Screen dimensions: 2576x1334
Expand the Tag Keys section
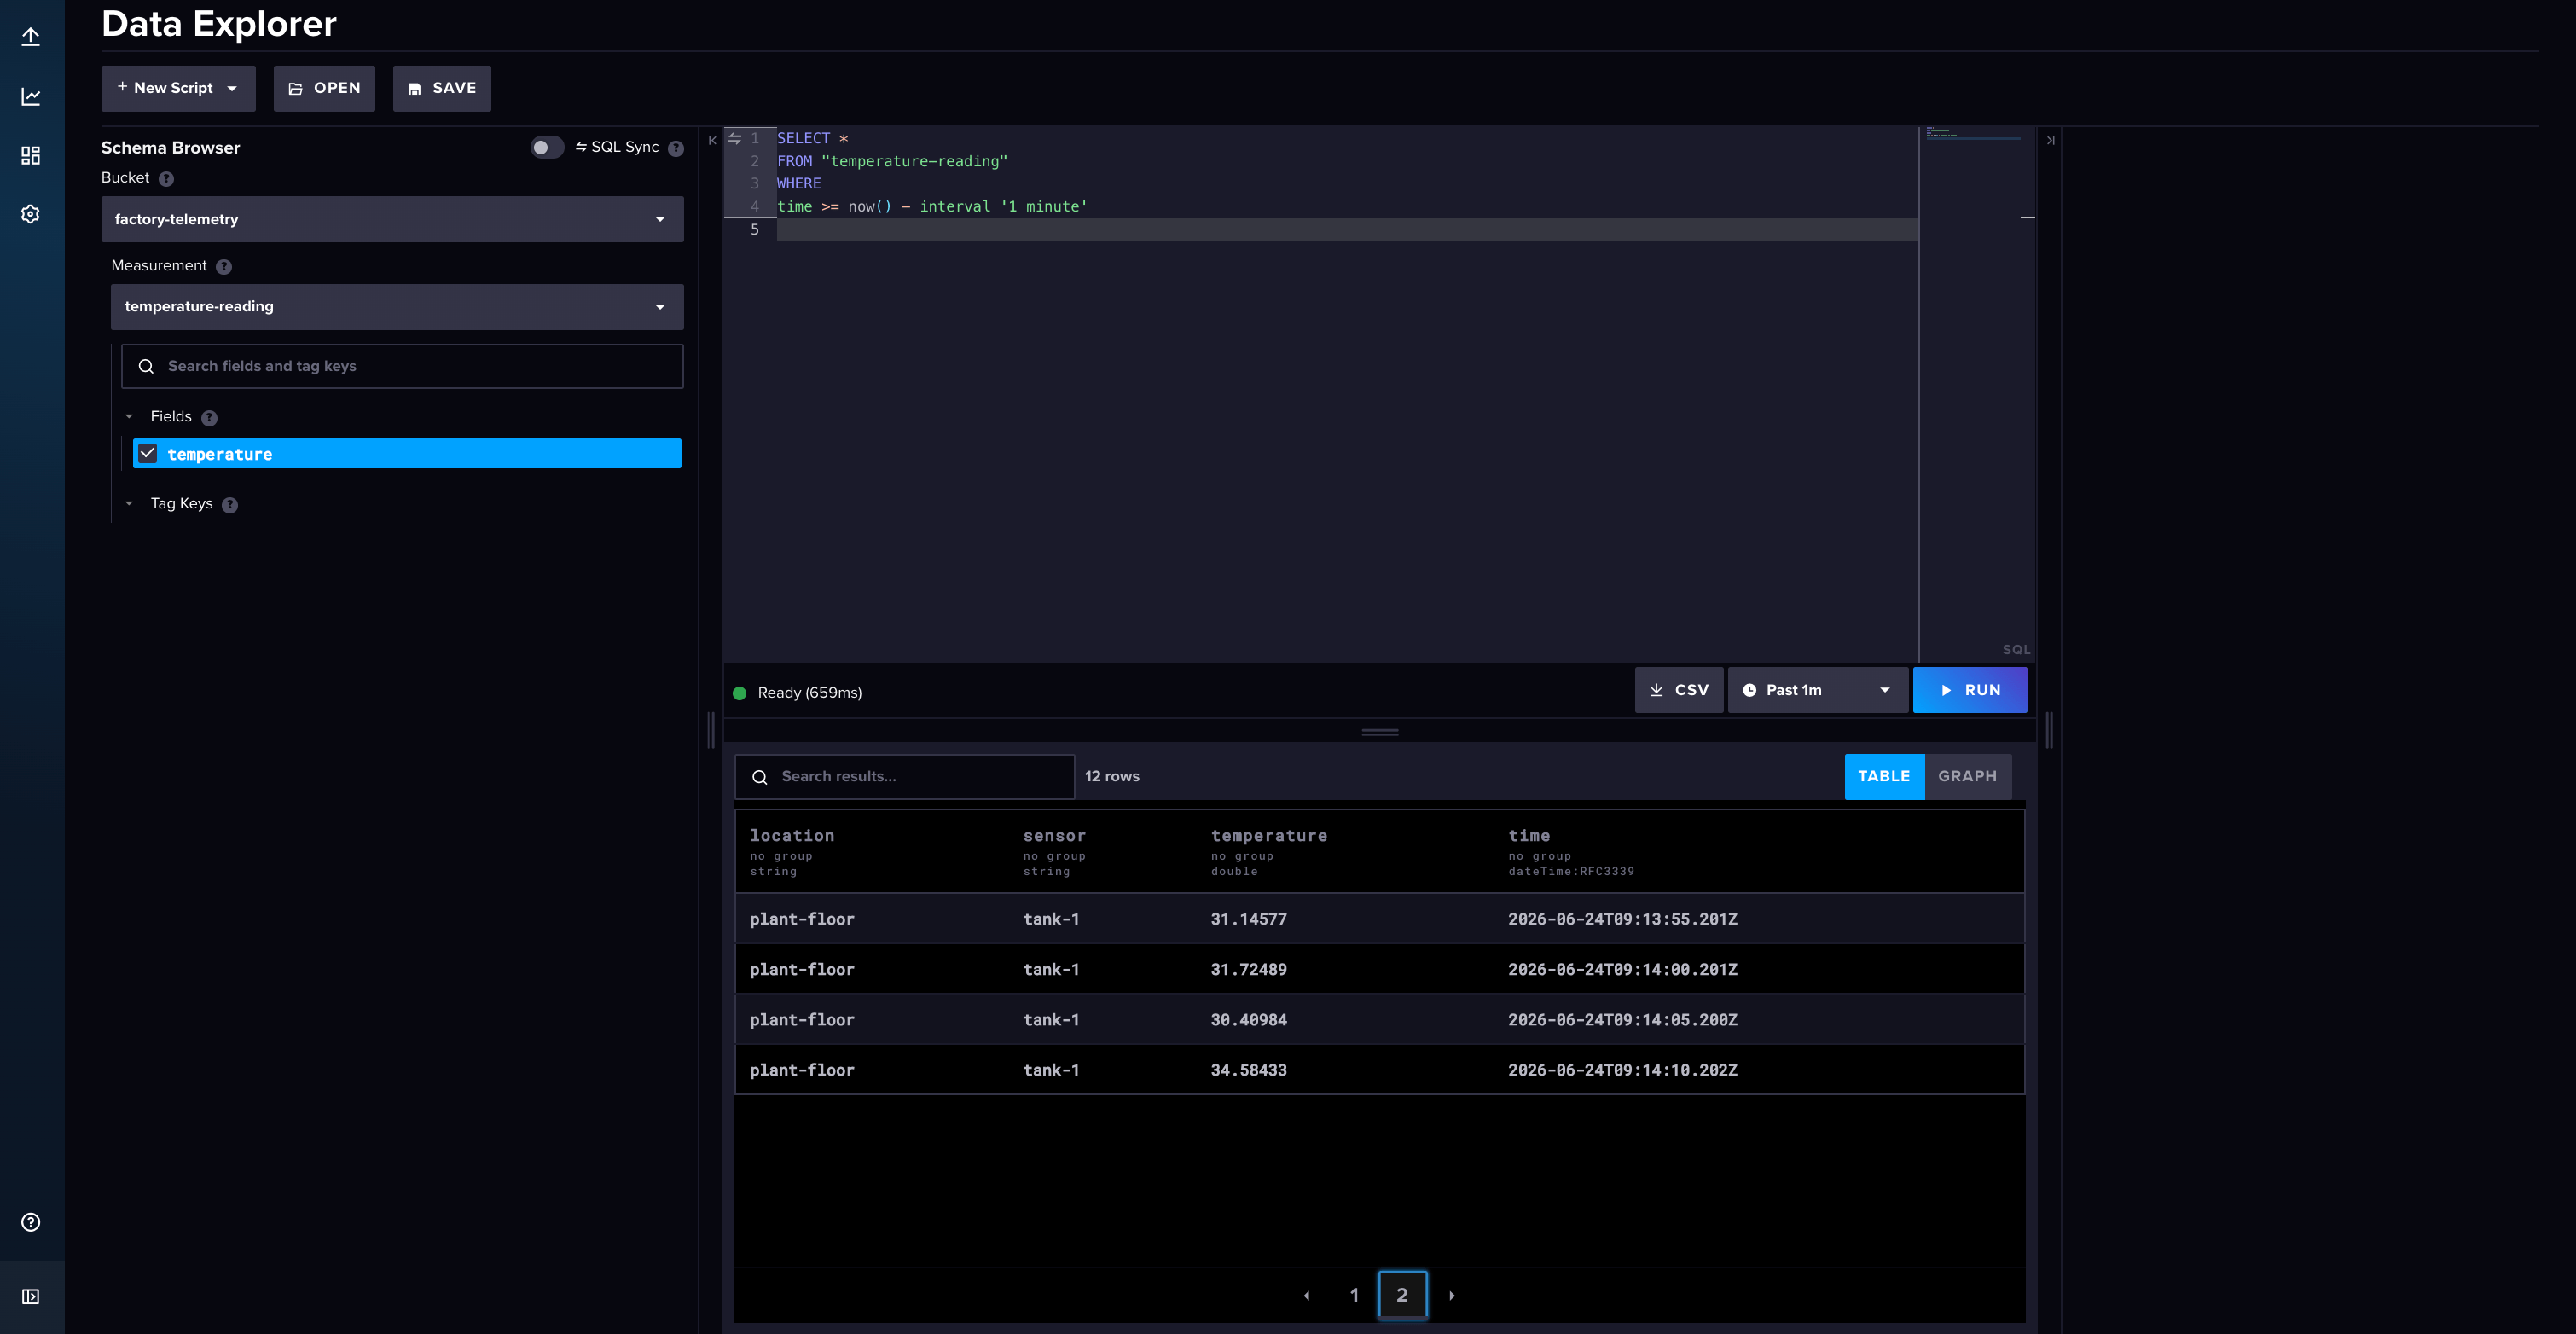129,503
